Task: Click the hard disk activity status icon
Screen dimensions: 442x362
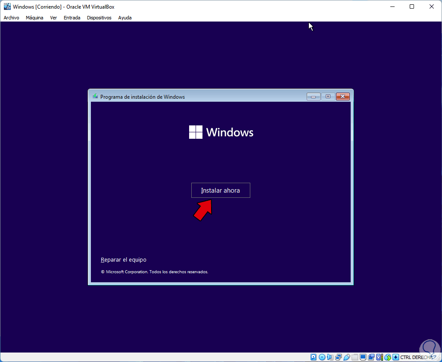Action: coord(314,357)
